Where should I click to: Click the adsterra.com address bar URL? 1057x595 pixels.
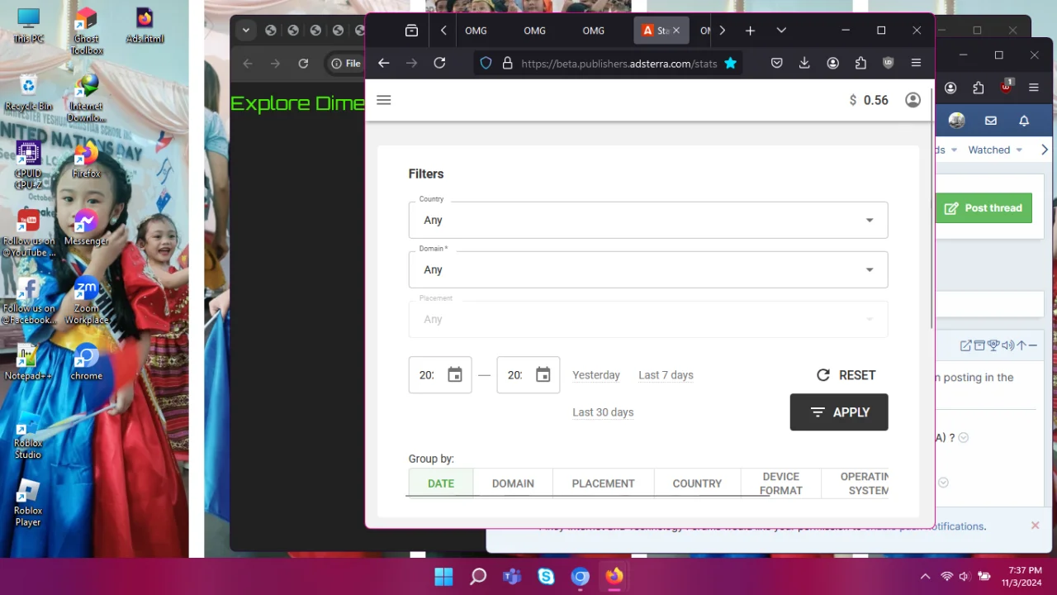[x=619, y=63]
